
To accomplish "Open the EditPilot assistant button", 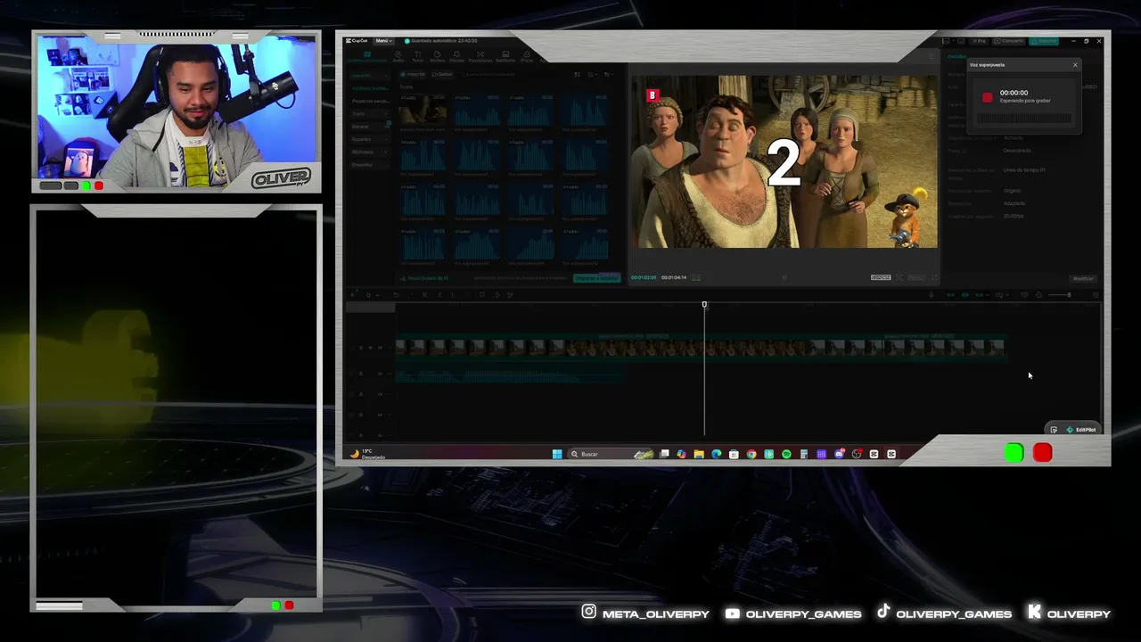I will 1080,430.
